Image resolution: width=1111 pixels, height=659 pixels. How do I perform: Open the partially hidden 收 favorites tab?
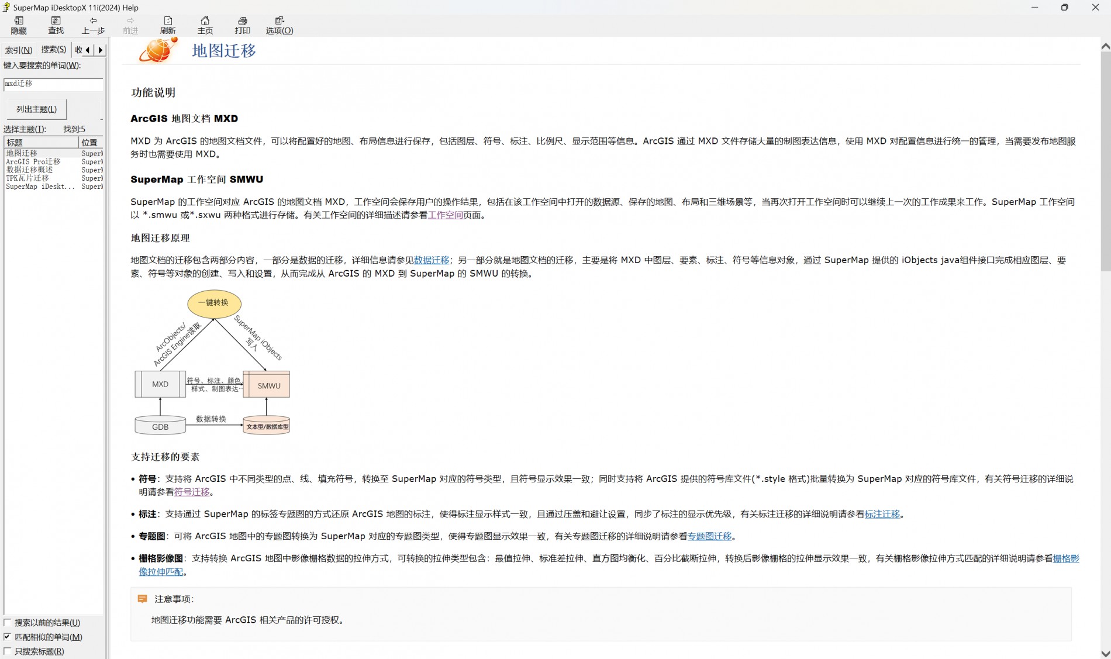(78, 50)
